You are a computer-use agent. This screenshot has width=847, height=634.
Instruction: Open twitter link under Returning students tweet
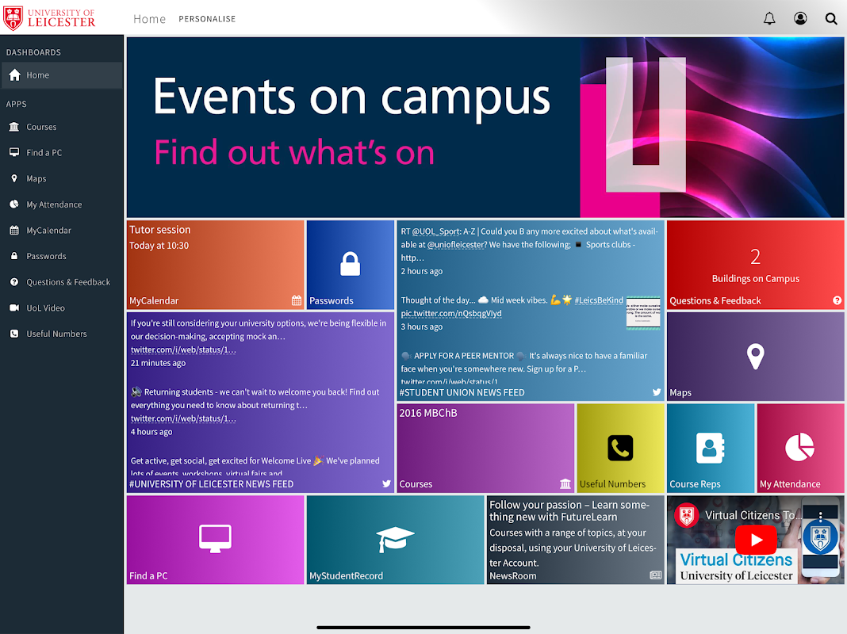click(x=183, y=418)
